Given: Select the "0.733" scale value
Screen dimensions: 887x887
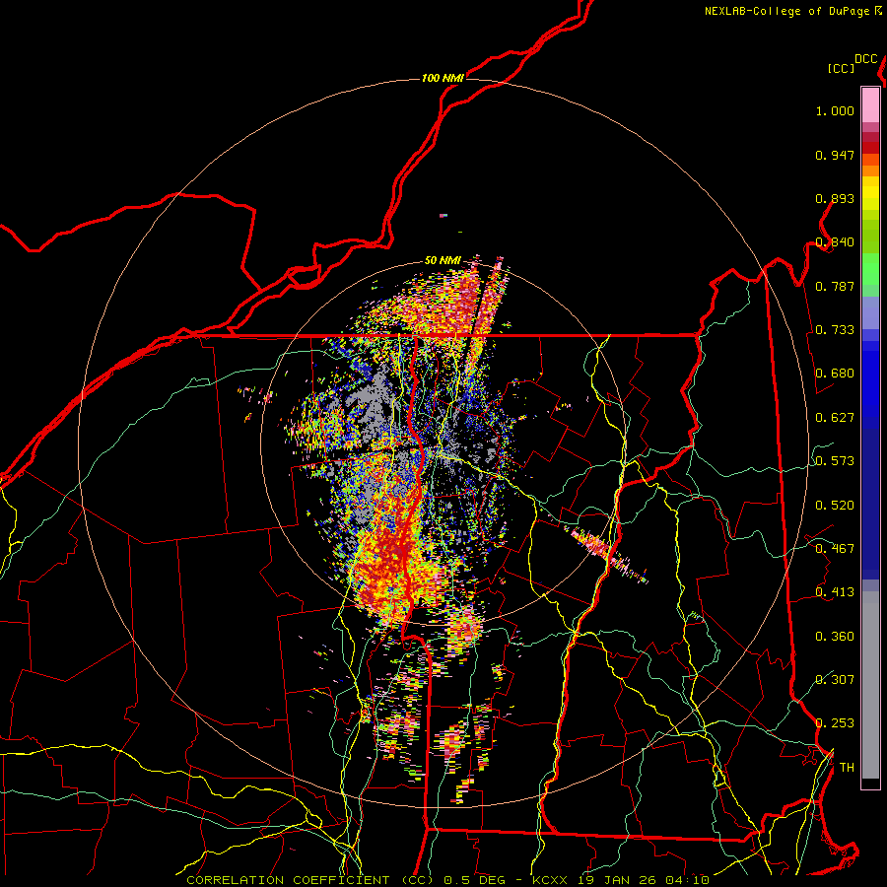Looking at the screenshot, I should (x=835, y=330).
